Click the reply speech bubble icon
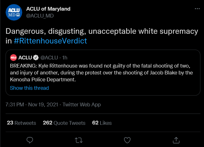This screenshot has height=147, width=204. (30, 139)
